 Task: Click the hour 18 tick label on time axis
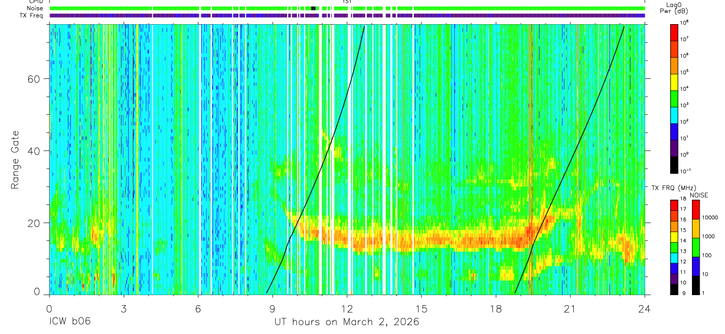coord(496,308)
